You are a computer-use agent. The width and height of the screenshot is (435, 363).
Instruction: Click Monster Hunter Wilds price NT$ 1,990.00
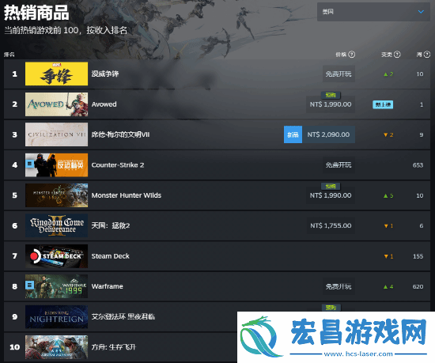pyautogui.click(x=331, y=195)
